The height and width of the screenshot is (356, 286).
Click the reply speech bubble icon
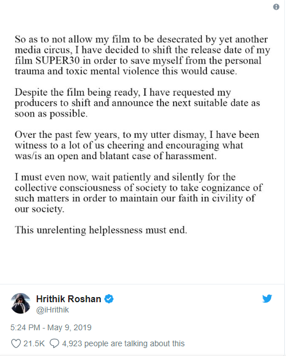pyautogui.click(x=54, y=343)
